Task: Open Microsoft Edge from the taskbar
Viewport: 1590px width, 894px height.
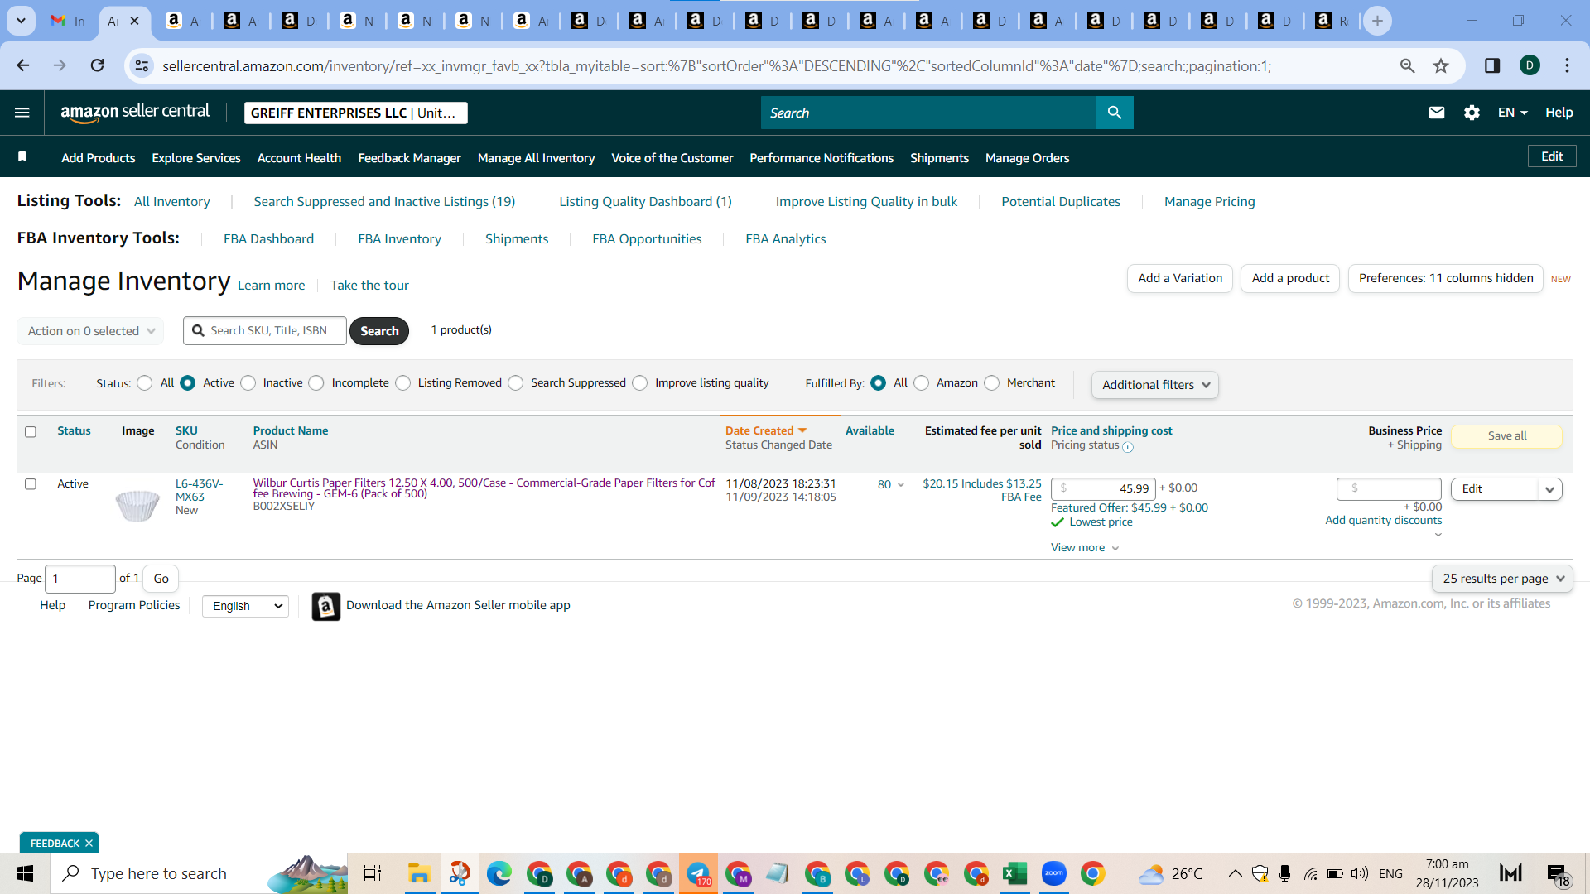Action: click(x=499, y=873)
